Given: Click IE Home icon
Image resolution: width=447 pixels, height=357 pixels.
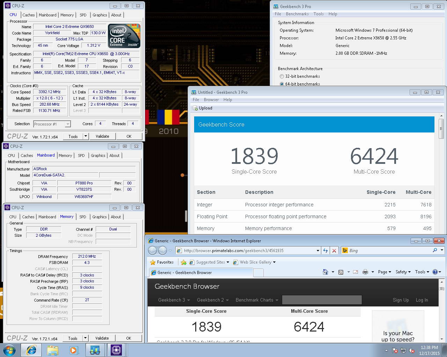Looking at the screenshot, I should (x=325, y=272).
